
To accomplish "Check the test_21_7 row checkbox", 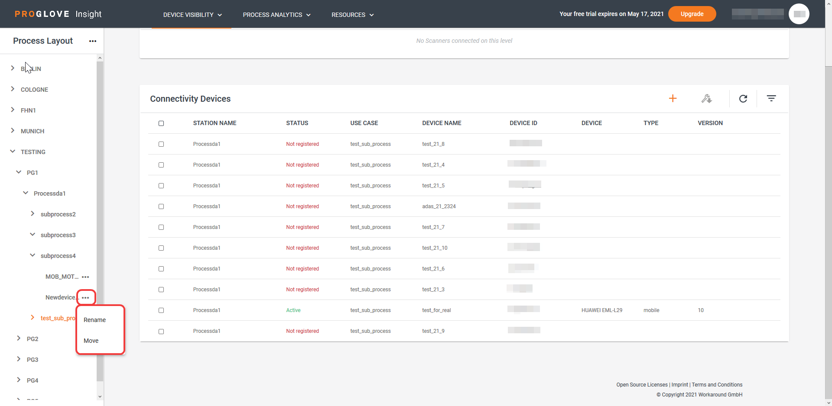I will tap(161, 227).
